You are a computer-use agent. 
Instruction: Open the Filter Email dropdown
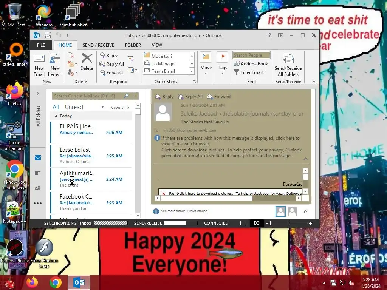(x=250, y=72)
